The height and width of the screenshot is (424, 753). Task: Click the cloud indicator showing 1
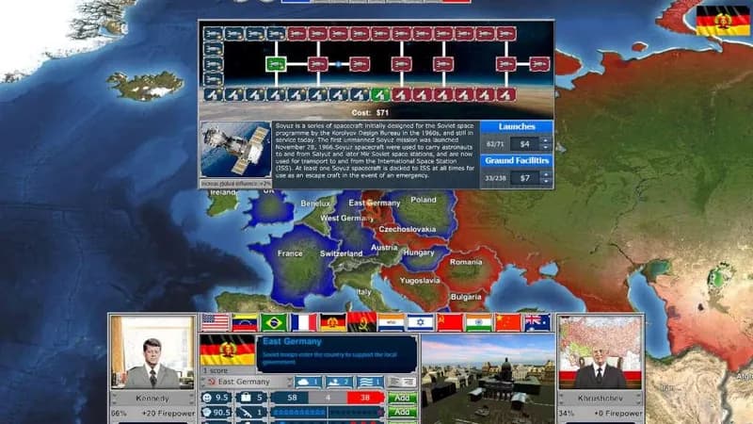(x=308, y=382)
